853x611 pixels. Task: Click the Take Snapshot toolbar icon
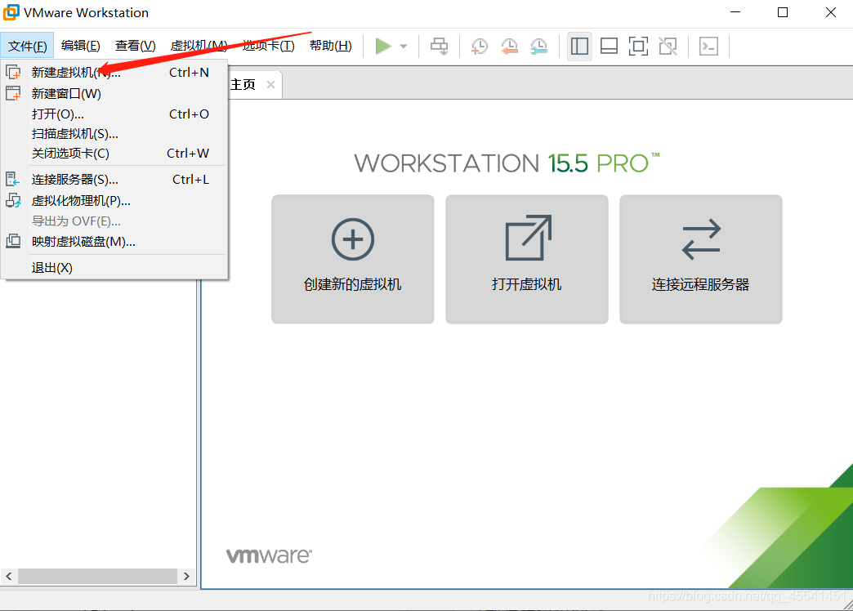pos(480,47)
